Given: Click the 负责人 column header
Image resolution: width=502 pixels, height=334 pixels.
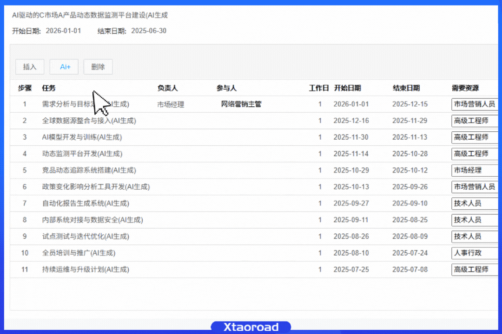Looking at the screenshot, I should click(167, 88).
